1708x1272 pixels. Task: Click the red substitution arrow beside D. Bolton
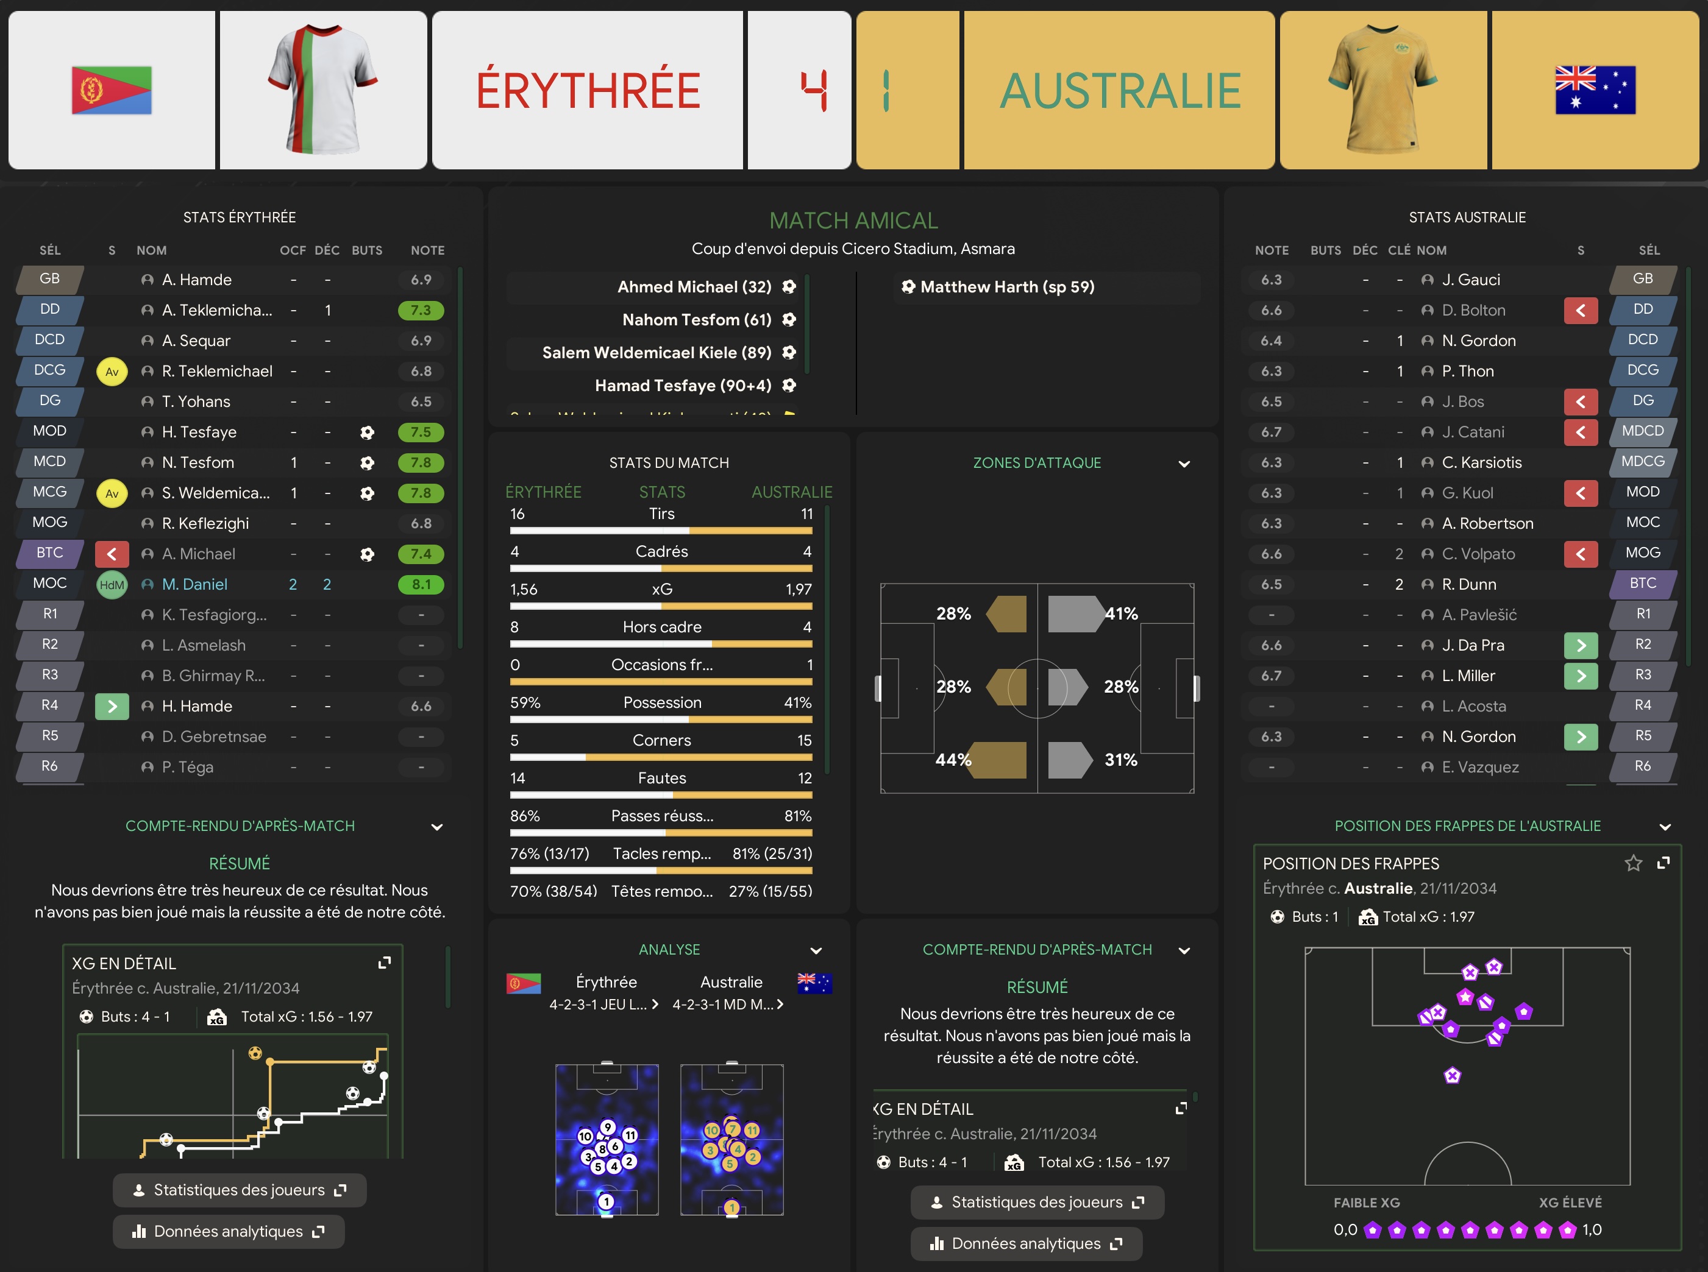click(1581, 310)
